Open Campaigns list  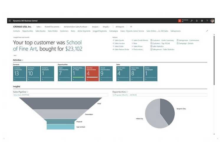tap(114, 31)
